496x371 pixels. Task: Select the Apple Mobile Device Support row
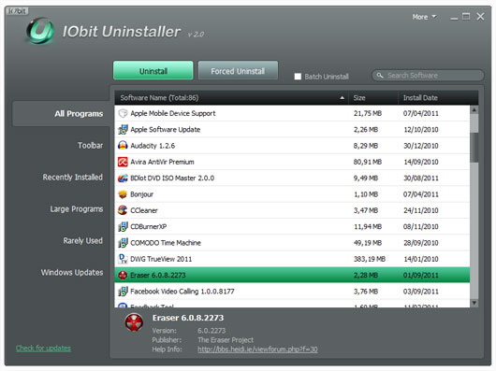[x=292, y=113]
